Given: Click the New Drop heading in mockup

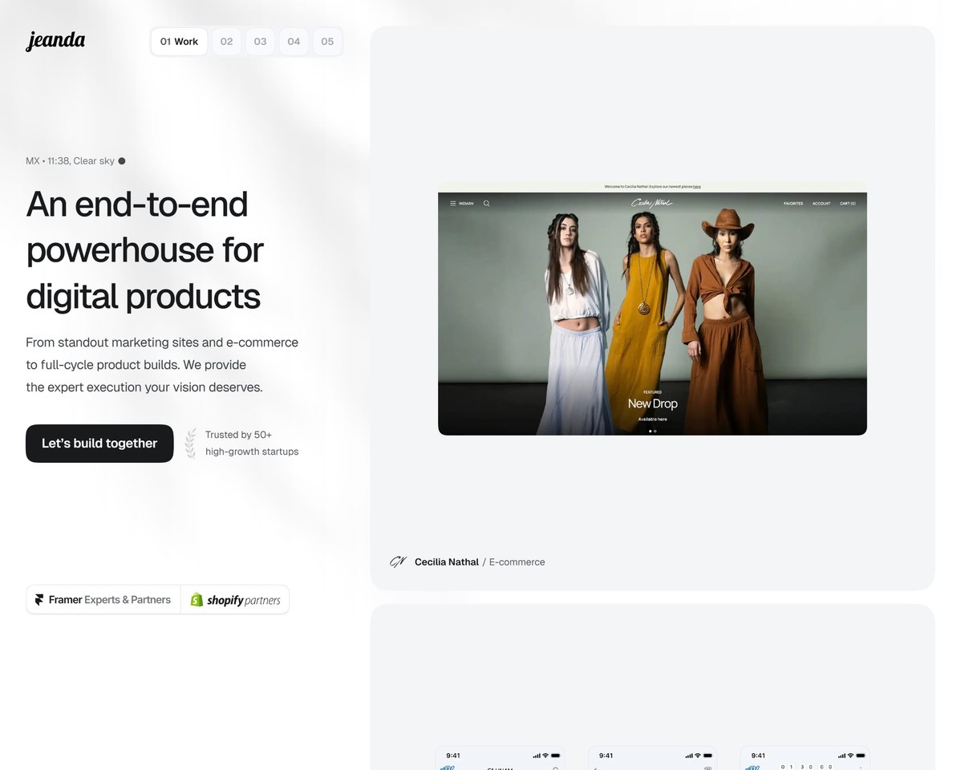Looking at the screenshot, I should pyautogui.click(x=652, y=403).
